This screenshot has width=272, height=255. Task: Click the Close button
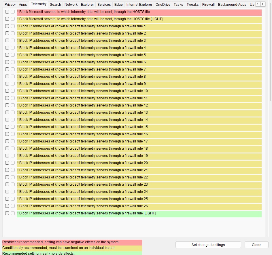point(256,245)
